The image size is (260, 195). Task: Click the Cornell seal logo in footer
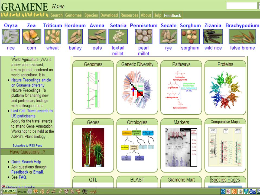(x=228, y=191)
